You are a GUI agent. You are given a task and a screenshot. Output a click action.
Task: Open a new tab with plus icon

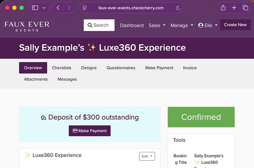(x=234, y=8)
